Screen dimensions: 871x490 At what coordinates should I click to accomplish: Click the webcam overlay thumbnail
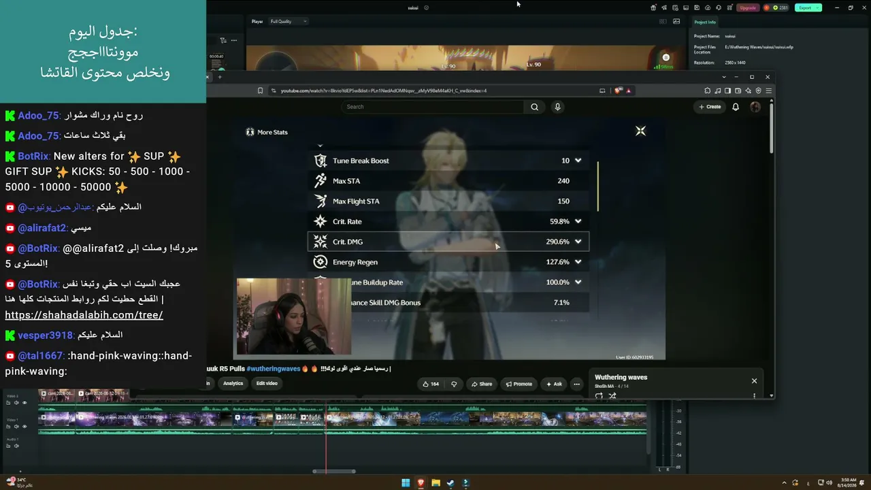pyautogui.click(x=293, y=316)
